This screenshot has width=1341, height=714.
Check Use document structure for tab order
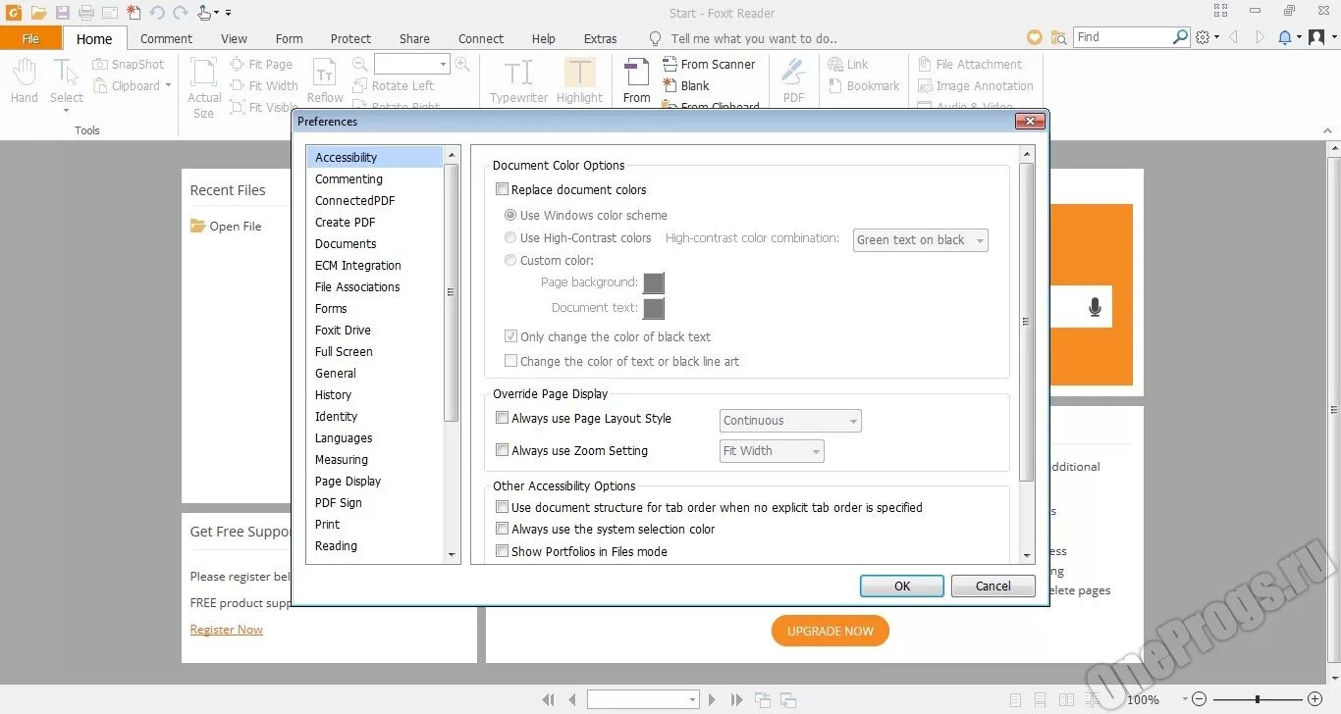tap(502, 507)
